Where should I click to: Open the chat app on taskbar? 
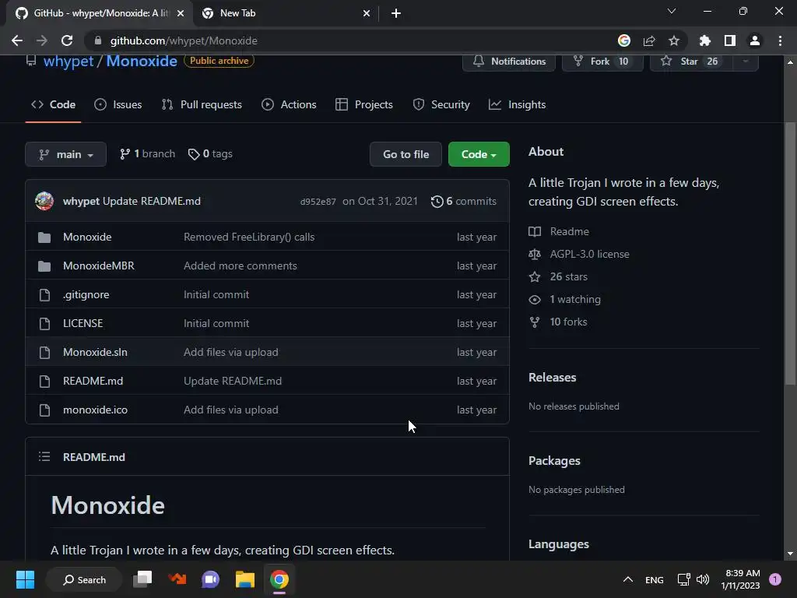(210, 579)
